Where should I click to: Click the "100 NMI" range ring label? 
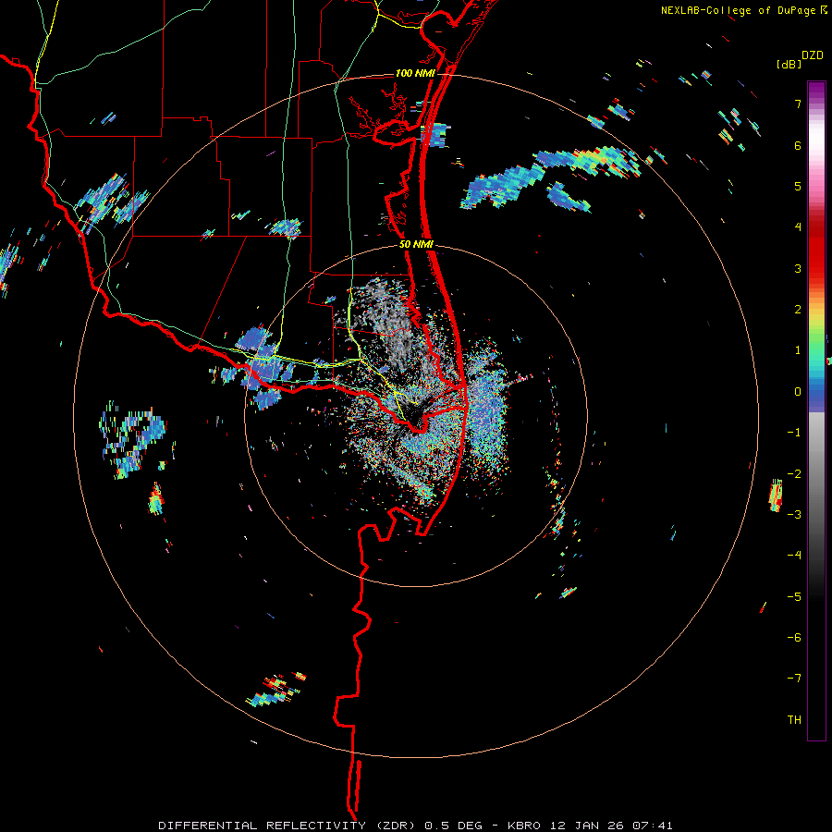point(415,73)
